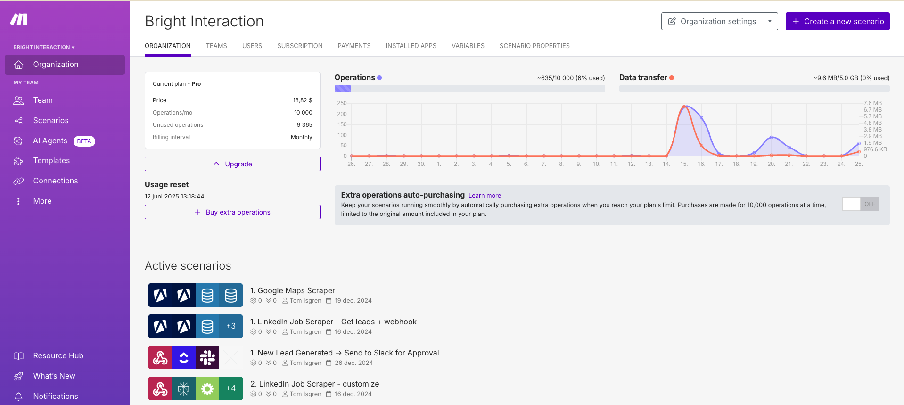Click the +3 modules badge
904x405 pixels.
point(231,326)
